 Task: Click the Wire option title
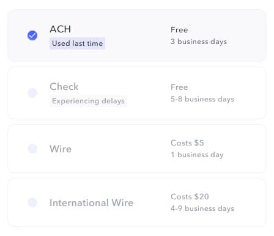pos(61,149)
